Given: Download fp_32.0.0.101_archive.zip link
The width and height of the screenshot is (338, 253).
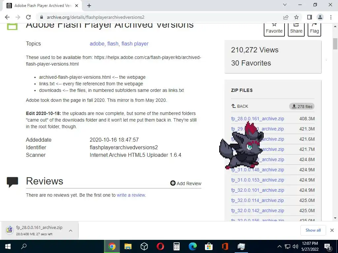Looking at the screenshot, I should point(257,190).
